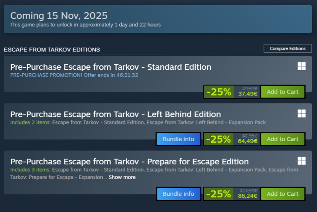Viewport: 317px width, 212px height.
Task: Click Windows icon on Prepare for Escape row
Action: coord(302,160)
